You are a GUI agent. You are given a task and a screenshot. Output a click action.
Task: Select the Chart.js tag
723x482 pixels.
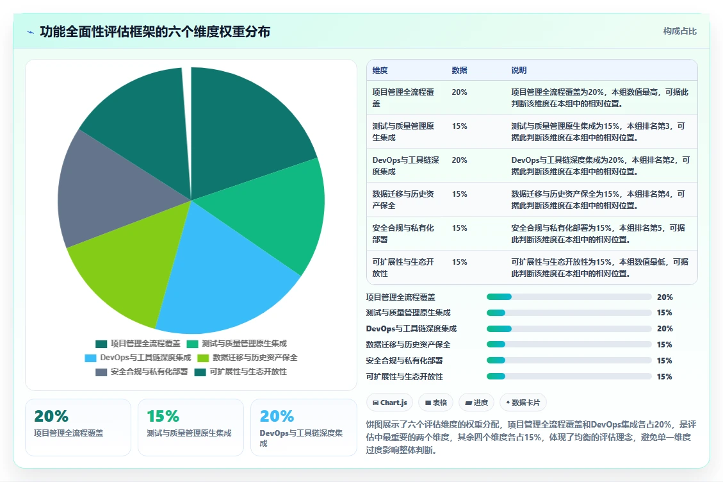click(389, 403)
